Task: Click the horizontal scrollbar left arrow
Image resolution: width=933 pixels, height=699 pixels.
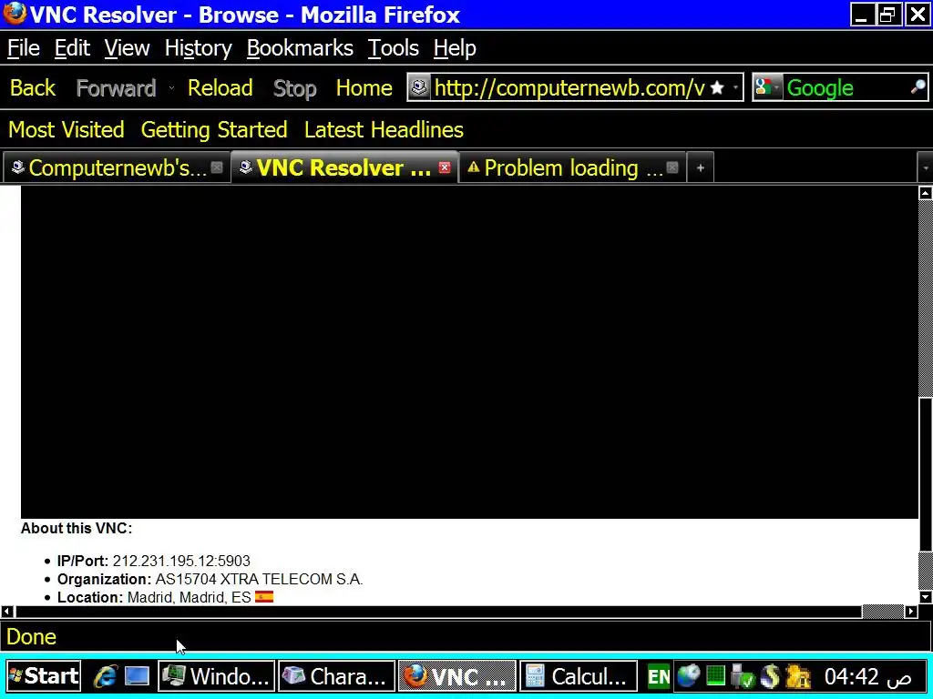Action: [7, 611]
